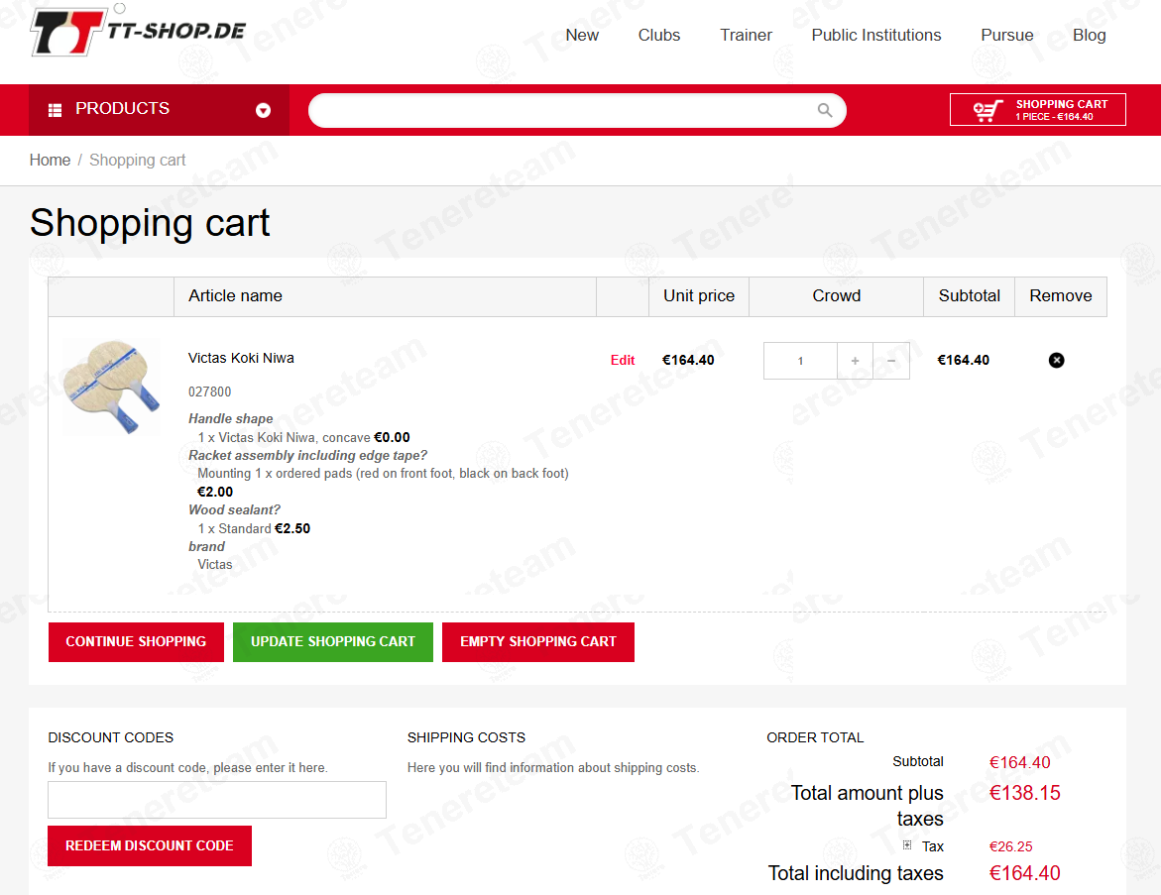Click the €138.15 amount
Image resolution: width=1161 pixels, height=895 pixels.
click(1025, 793)
